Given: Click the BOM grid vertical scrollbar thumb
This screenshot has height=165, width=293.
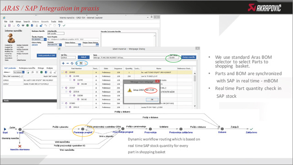Looking at the screenshot, I should tap(195, 78).
